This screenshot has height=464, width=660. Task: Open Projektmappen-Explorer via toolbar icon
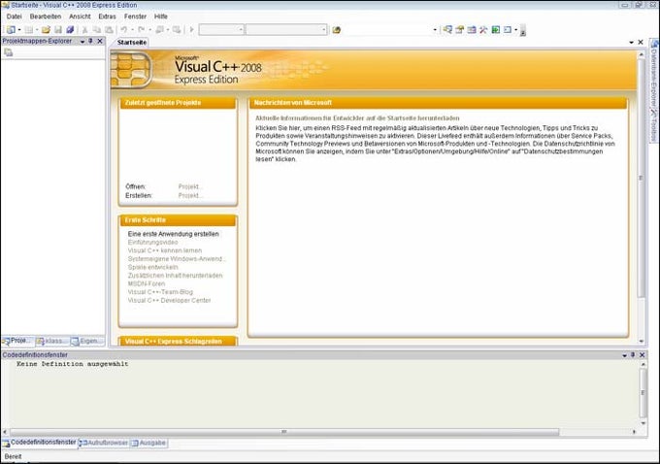pyautogui.click(x=447, y=29)
